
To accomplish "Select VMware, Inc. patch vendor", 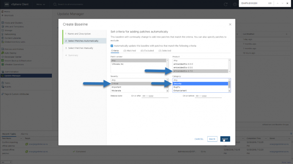I will pos(138,64).
